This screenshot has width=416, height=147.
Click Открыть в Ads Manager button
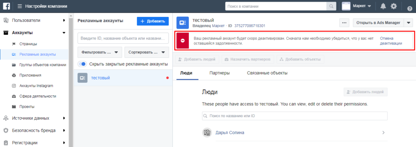pyautogui.click(x=378, y=23)
